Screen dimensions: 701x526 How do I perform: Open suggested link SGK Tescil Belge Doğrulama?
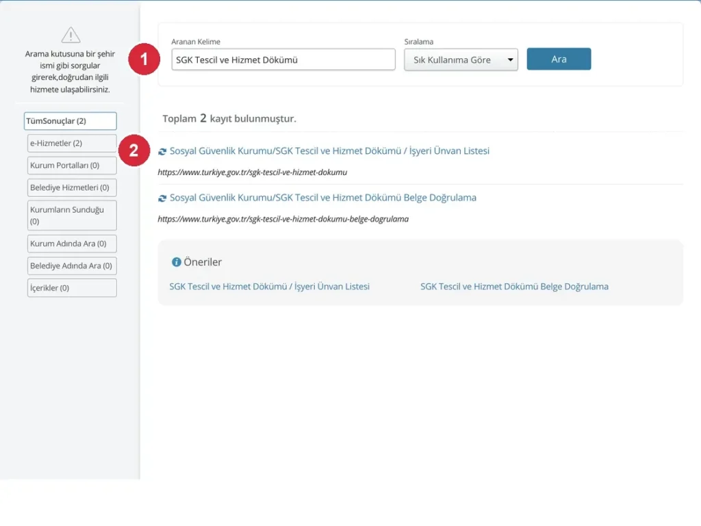point(514,286)
